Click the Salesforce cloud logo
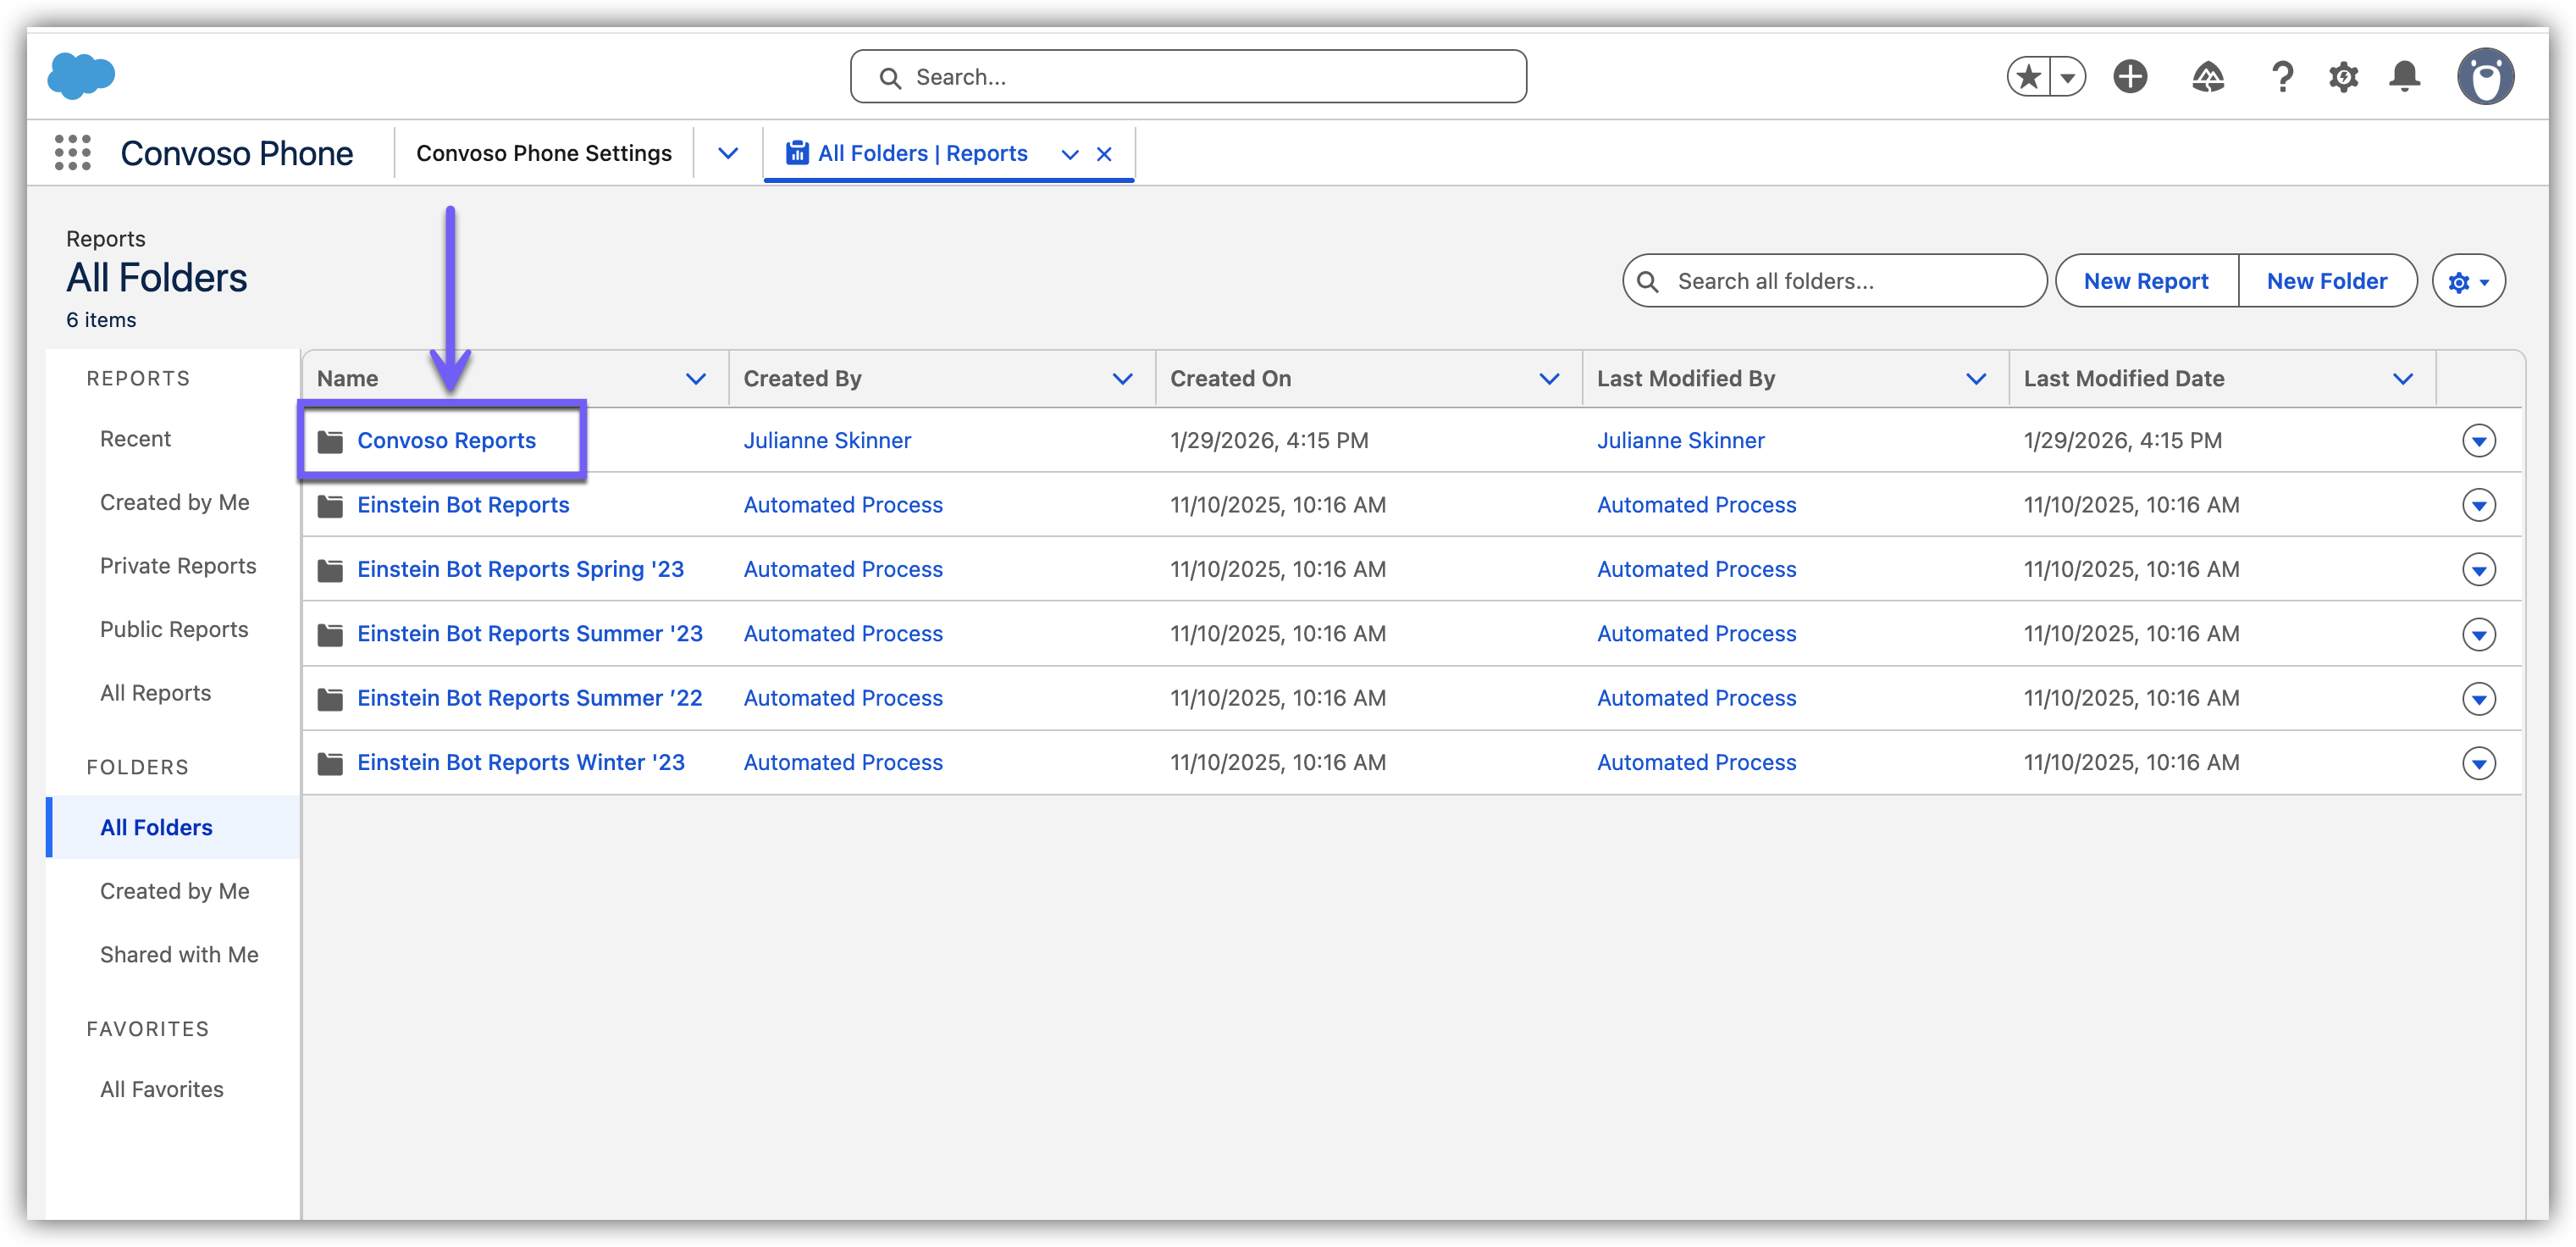 click(81, 76)
